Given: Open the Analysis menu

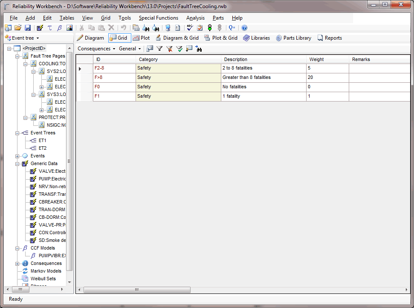Looking at the screenshot, I should coord(195,18).
